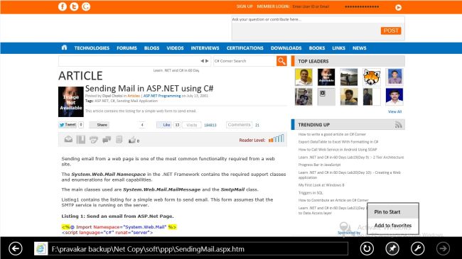
Task: Click the bookmark icon in article toolbar
Action: [81, 140]
